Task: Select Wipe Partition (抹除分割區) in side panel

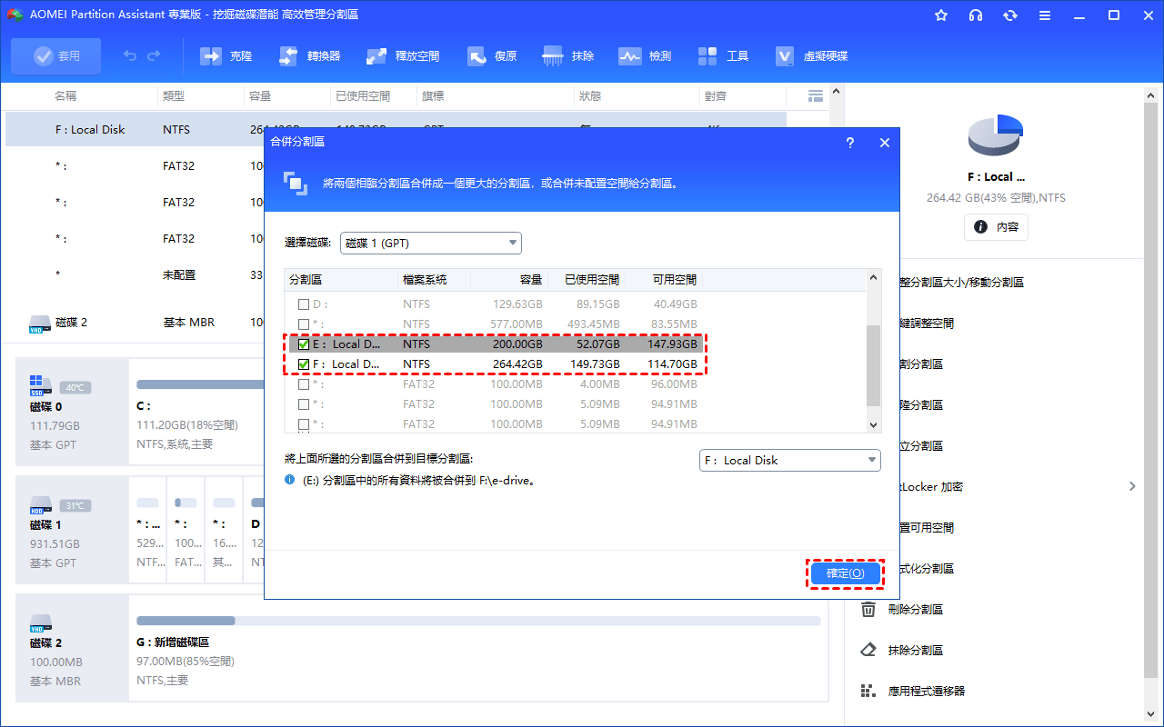Action: pyautogui.click(x=915, y=651)
